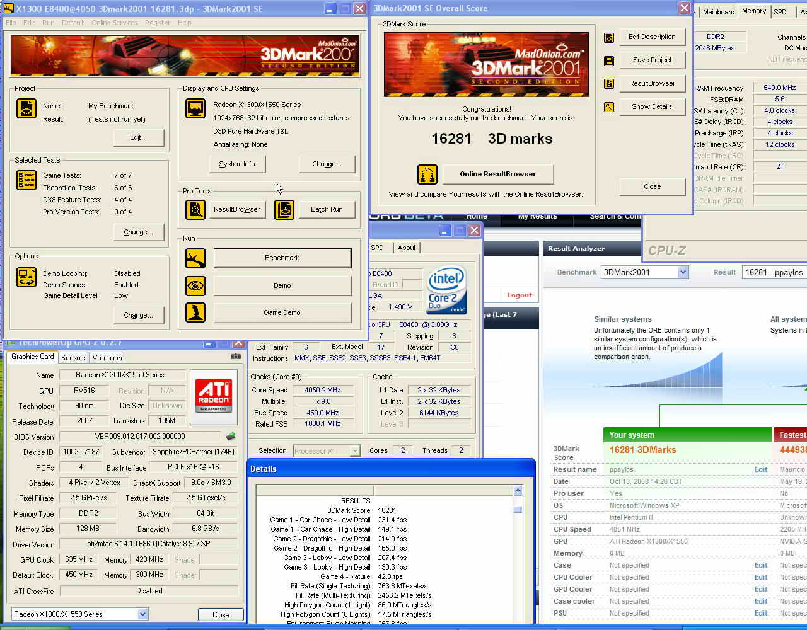Click Change... in Selected Tests section
Viewport: 807px width, 630px height.
[x=138, y=232]
